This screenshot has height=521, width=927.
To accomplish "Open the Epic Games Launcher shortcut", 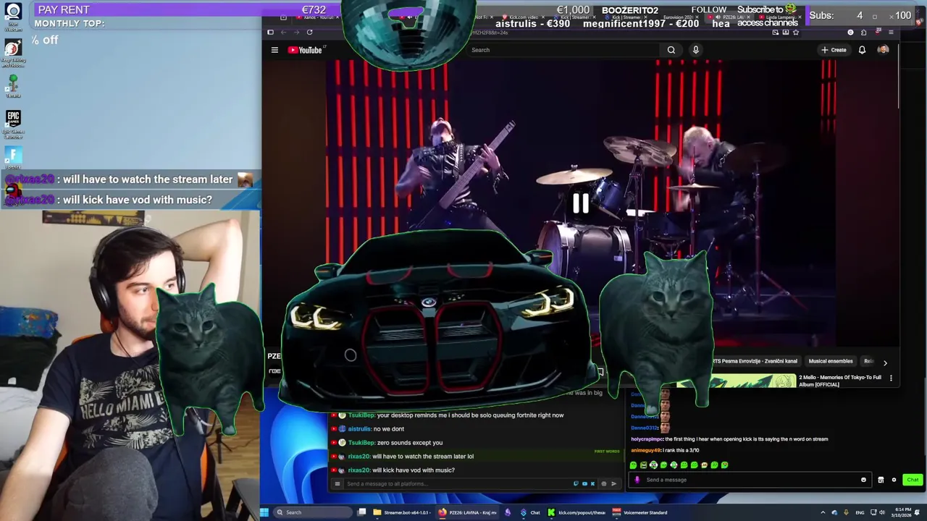I will 13,124.
